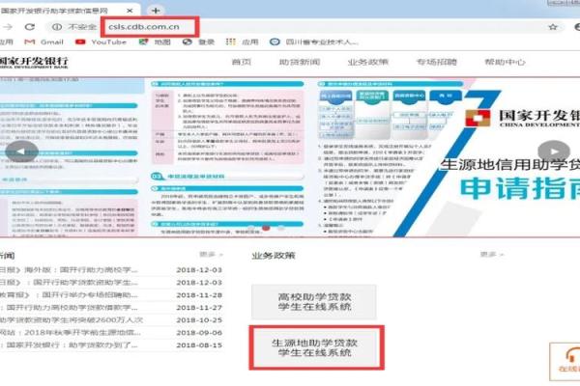Open a new browser tab with plus button
Image resolution: width=580 pixels, height=386 pixels.
click(x=156, y=11)
